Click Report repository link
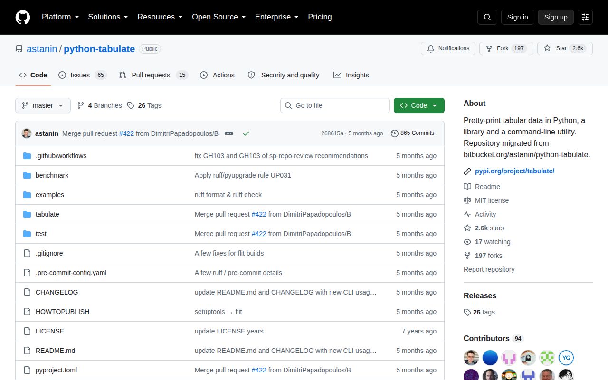Image resolution: width=608 pixels, height=380 pixels. click(x=489, y=269)
